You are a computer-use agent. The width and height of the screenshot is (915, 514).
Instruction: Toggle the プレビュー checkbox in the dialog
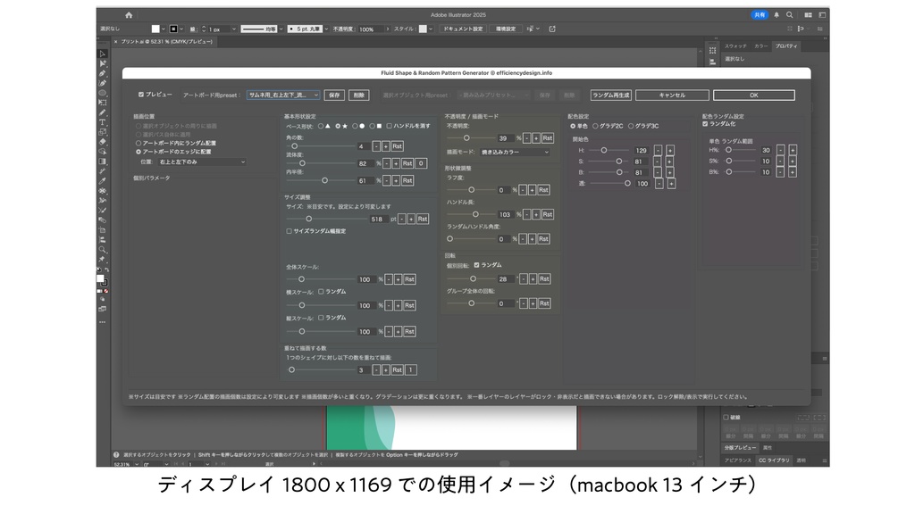141,94
